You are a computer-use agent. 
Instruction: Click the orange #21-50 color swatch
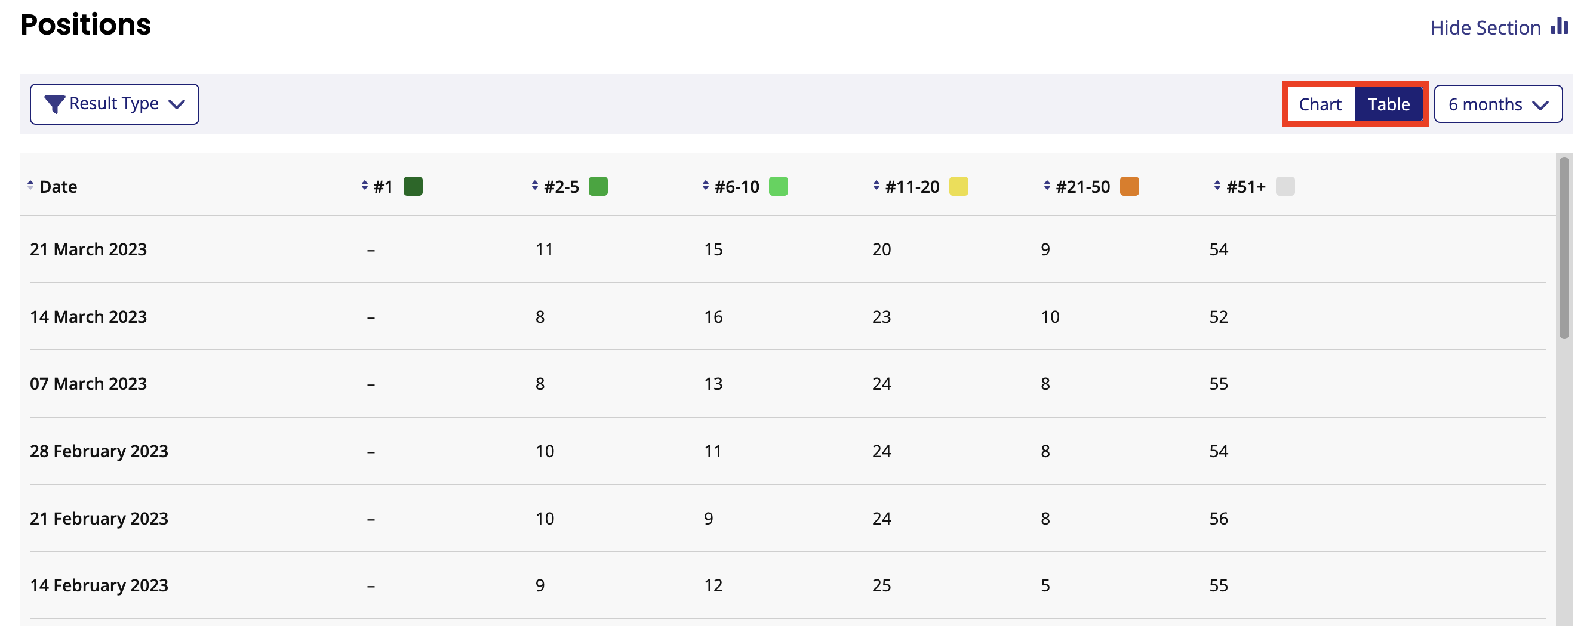(x=1129, y=186)
